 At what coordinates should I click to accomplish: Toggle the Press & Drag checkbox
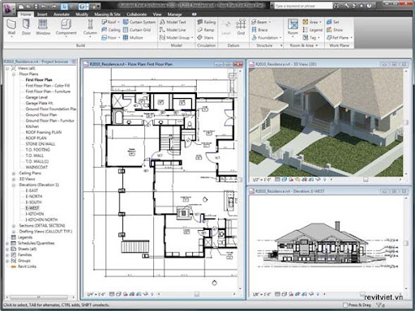(345, 305)
